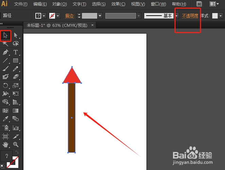Select the Free Transform tool
Screen dimensions: 225x170
[16, 94]
